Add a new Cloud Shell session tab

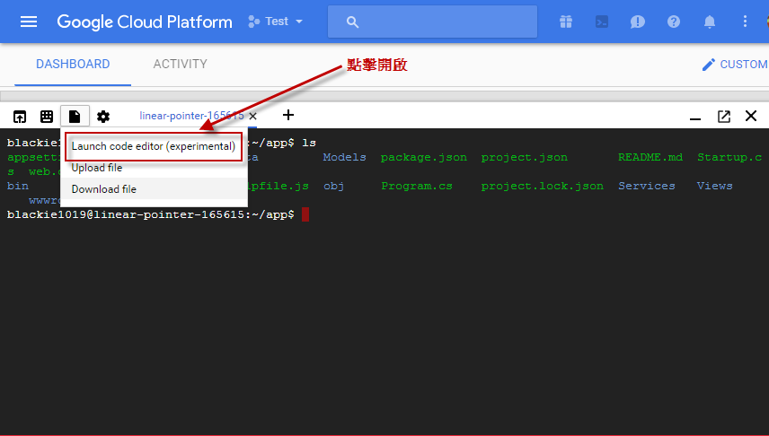click(287, 115)
